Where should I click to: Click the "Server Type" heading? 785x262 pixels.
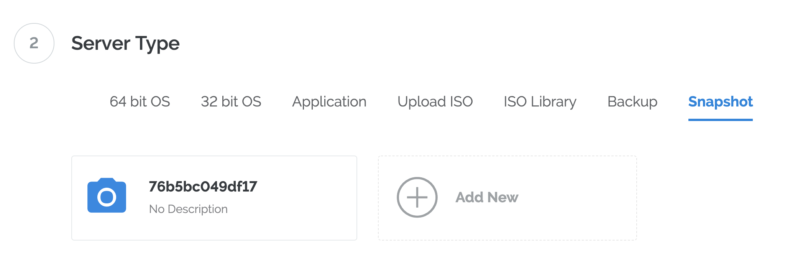pyautogui.click(x=125, y=43)
